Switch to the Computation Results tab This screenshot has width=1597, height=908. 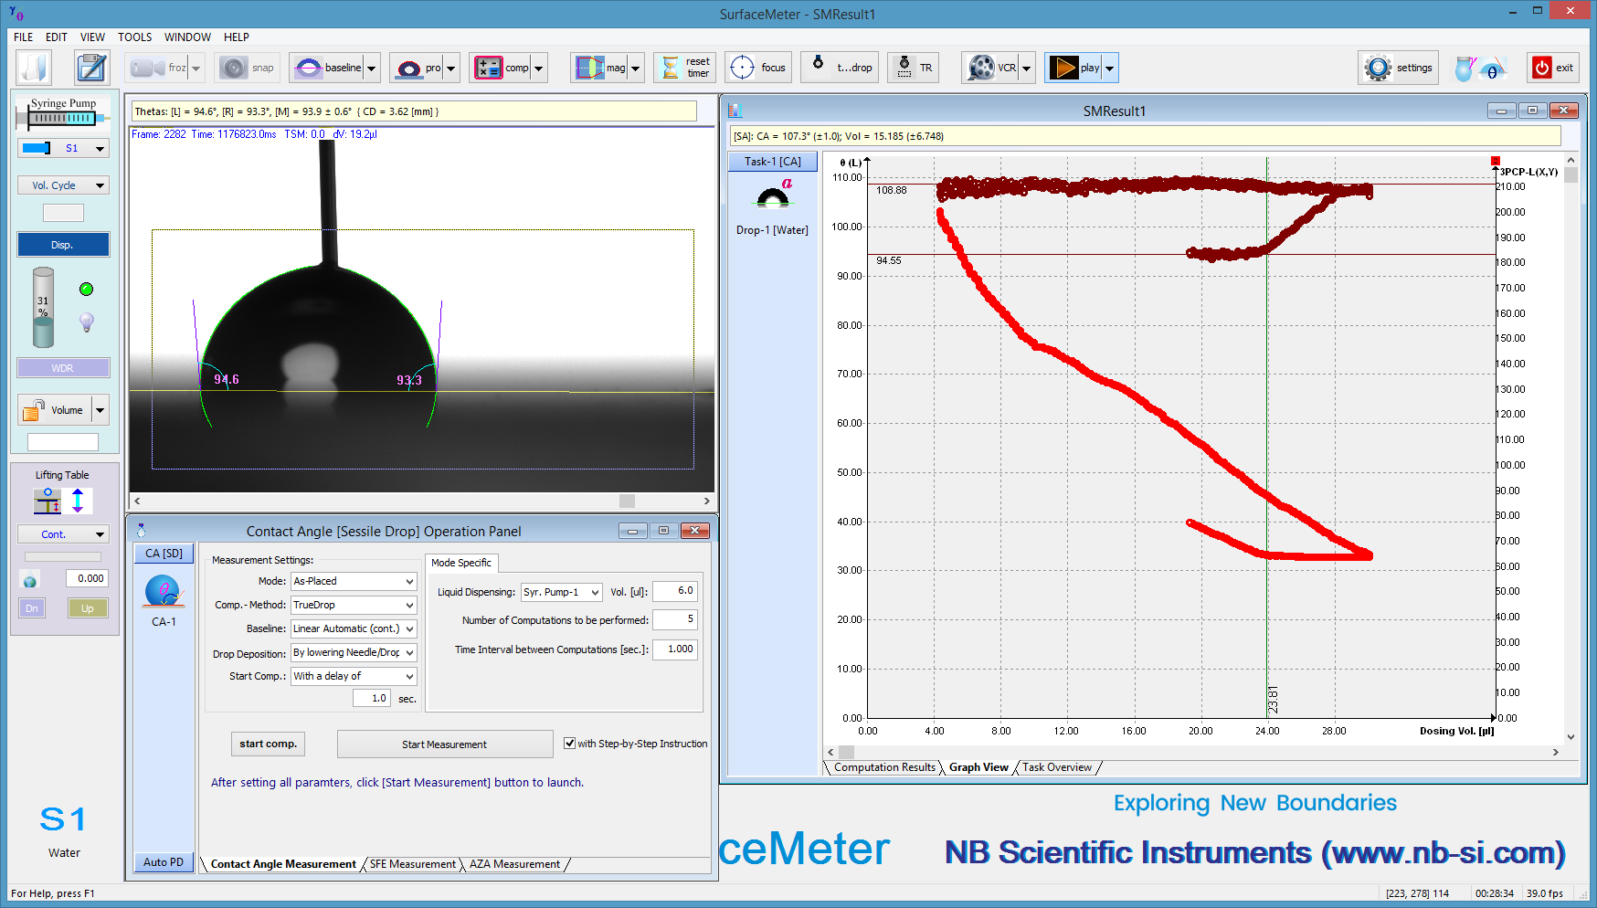883,767
